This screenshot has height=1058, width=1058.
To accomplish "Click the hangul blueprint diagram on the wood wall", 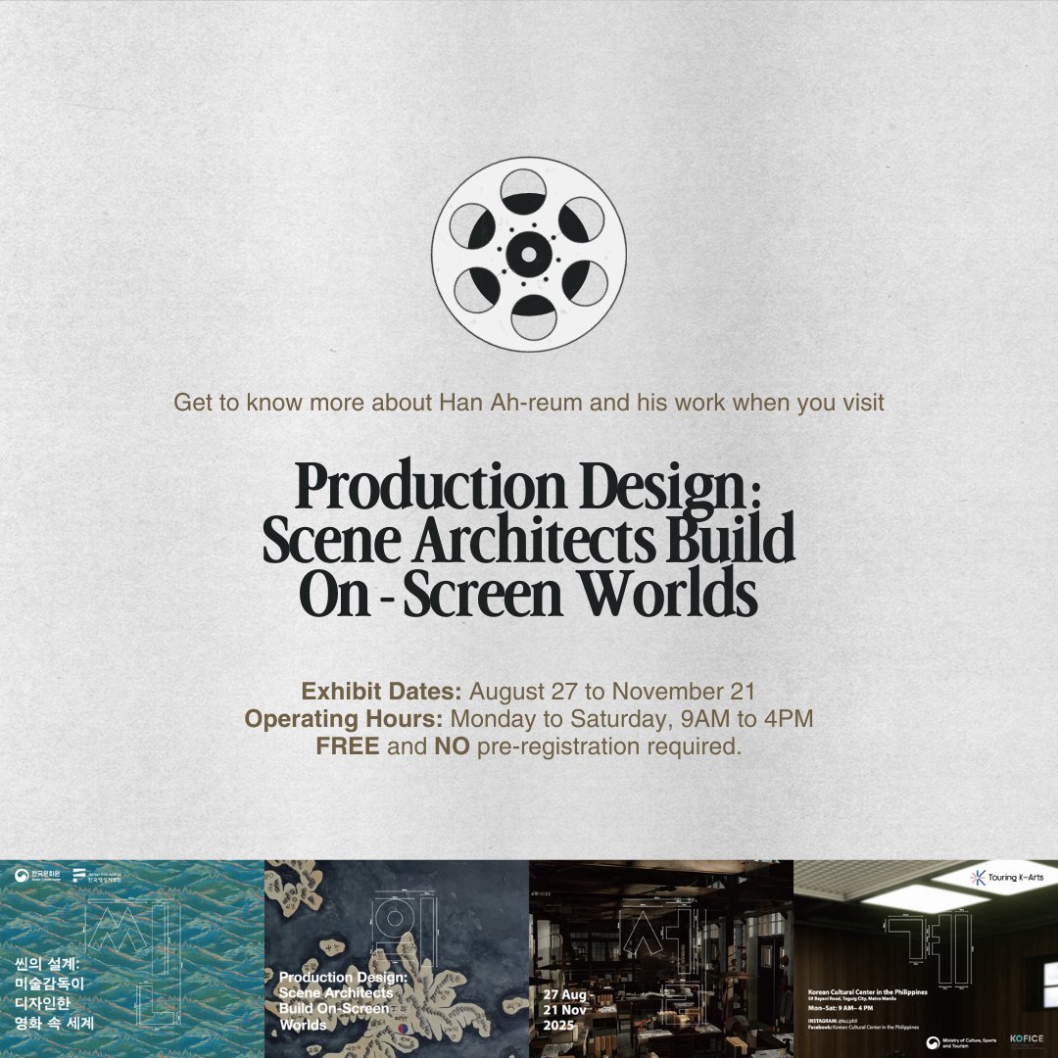I will tap(929, 945).
